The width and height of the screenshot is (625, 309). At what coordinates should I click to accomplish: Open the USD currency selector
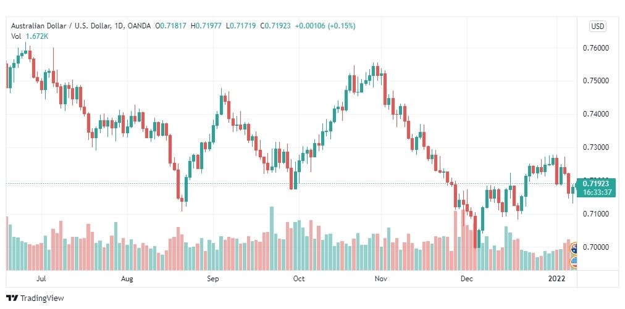pyautogui.click(x=597, y=27)
